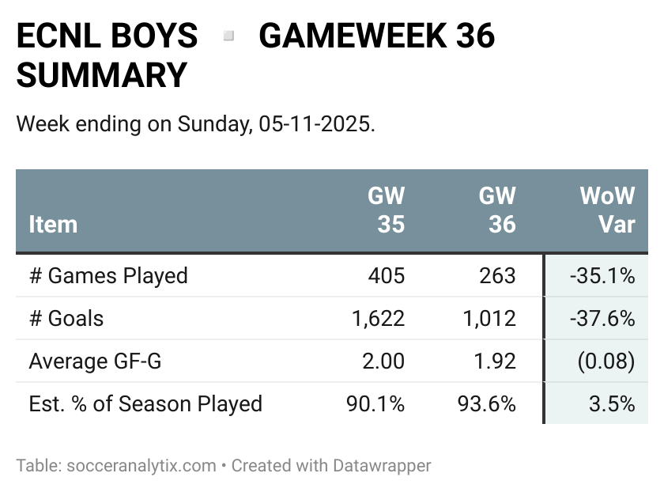664x492 pixels.
Task: Click the GW 35 column header
Action: coord(386,210)
